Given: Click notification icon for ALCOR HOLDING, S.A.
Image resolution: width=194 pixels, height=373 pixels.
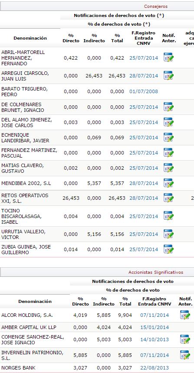Looking at the screenshot, I should click(185, 315).
